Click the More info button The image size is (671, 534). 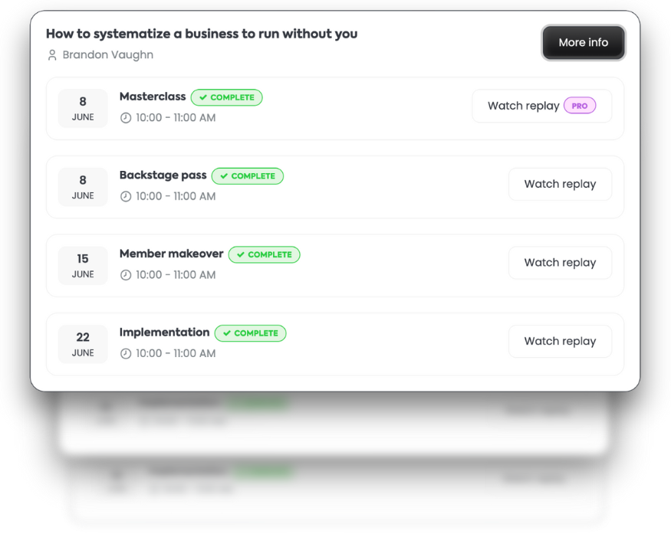click(x=583, y=43)
